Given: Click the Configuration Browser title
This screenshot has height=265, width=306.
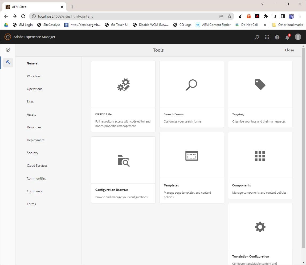Looking at the screenshot, I should click(x=112, y=190).
